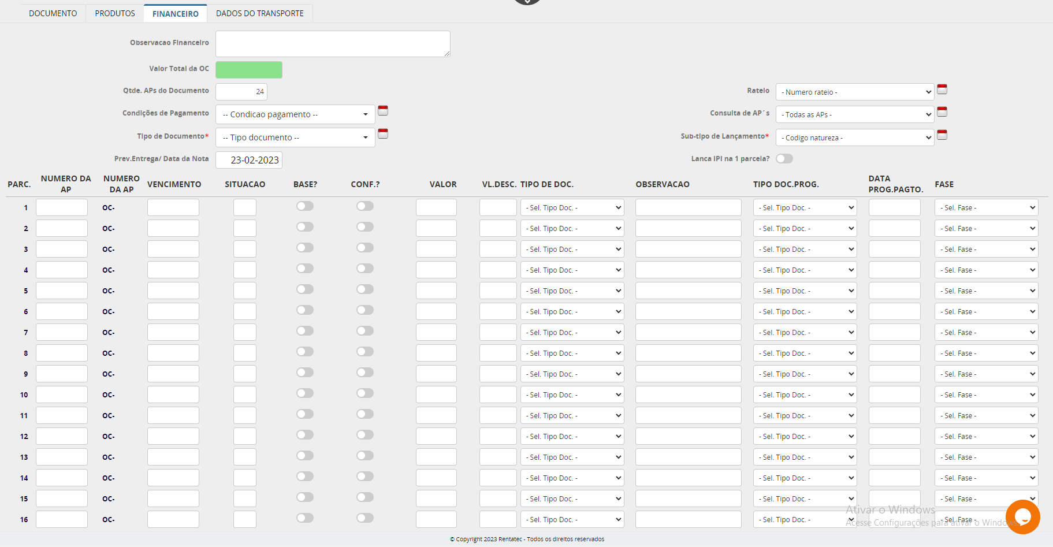Viewport: 1053px width, 547px height.
Task: Go to the DOCUMENTO tab
Action: pyautogui.click(x=53, y=13)
